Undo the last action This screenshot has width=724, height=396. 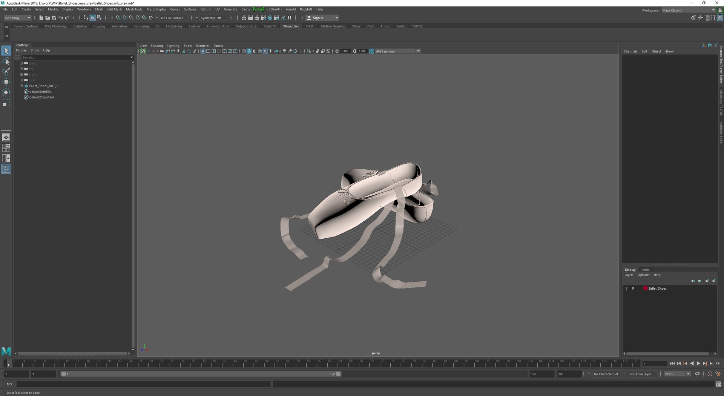pos(61,18)
